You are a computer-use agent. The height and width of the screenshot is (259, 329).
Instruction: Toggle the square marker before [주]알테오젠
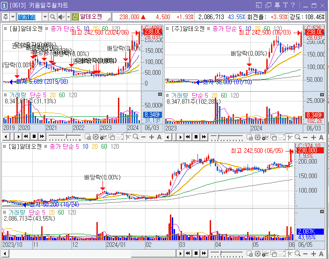tap(167, 29)
